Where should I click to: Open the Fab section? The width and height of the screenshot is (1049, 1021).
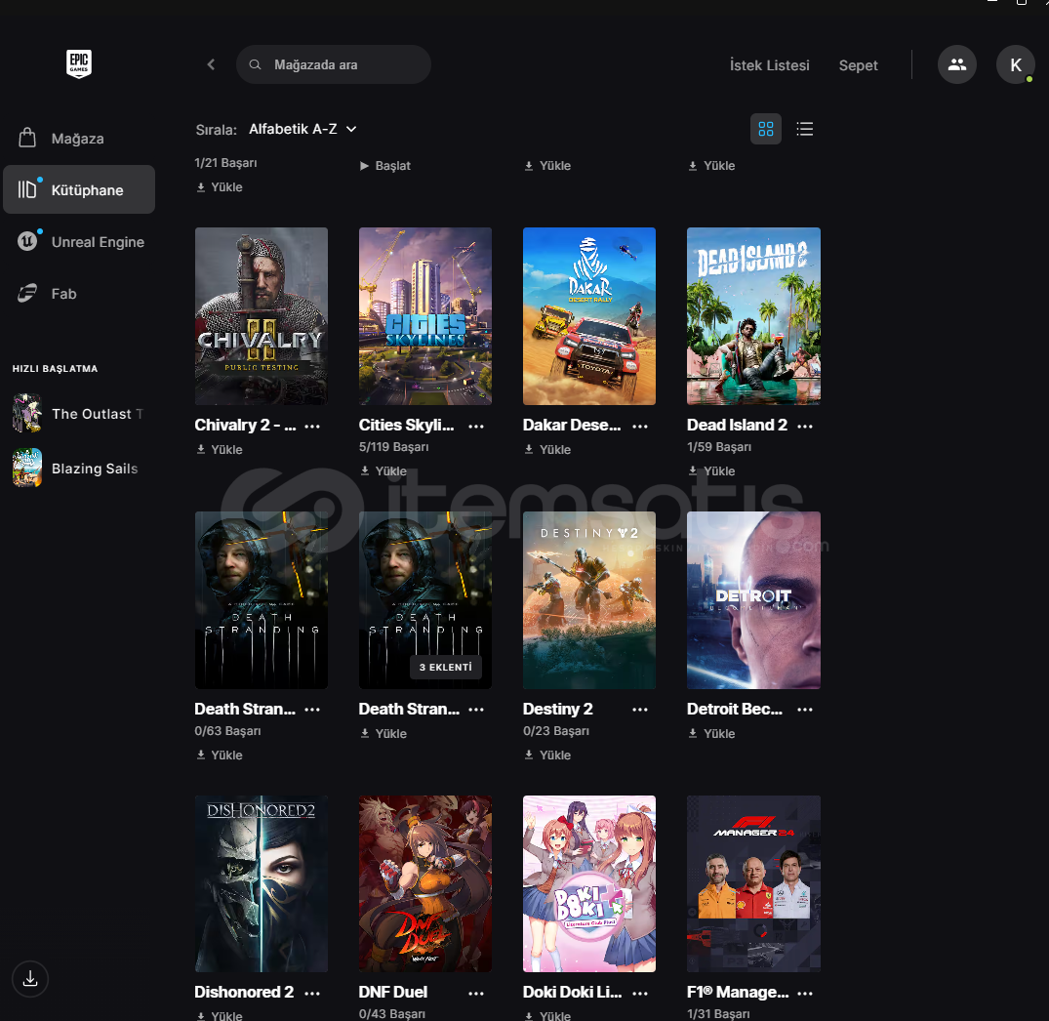click(79, 293)
